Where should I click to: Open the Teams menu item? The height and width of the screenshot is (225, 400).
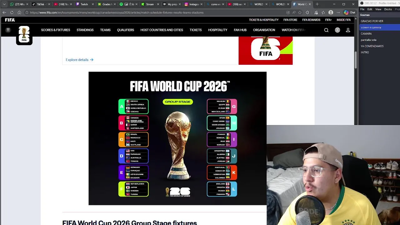tap(105, 30)
